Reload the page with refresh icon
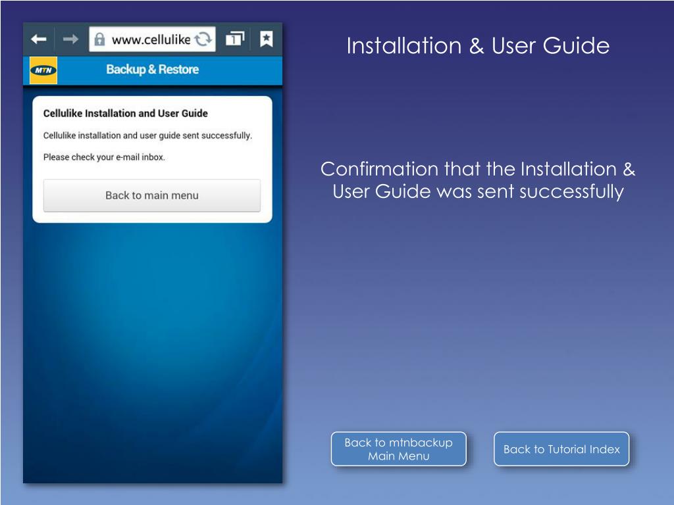Screen dimensions: 674x505 [203, 39]
